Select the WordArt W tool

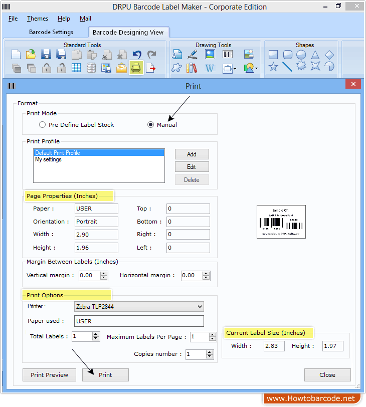click(x=210, y=68)
